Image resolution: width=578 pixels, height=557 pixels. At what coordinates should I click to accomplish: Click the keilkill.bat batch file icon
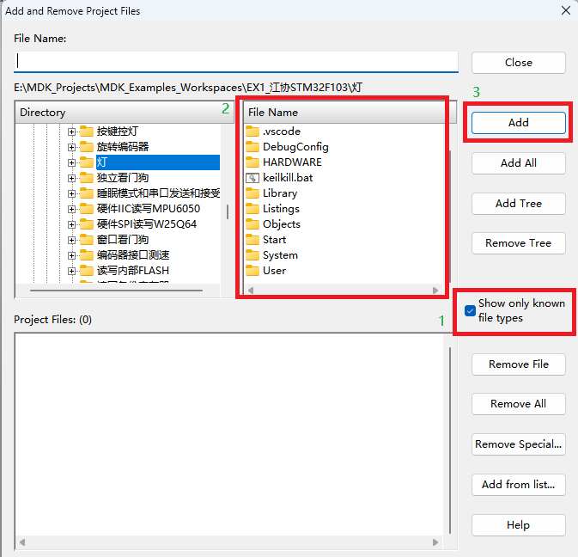tap(252, 178)
